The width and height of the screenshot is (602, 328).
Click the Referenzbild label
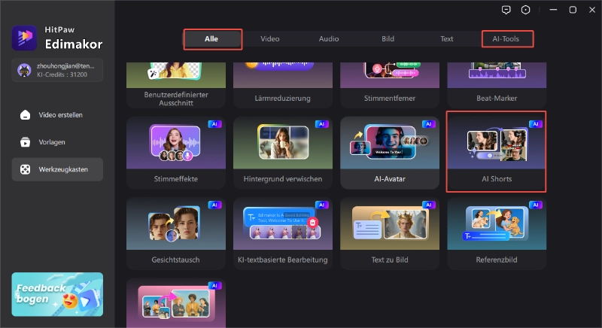point(497,260)
